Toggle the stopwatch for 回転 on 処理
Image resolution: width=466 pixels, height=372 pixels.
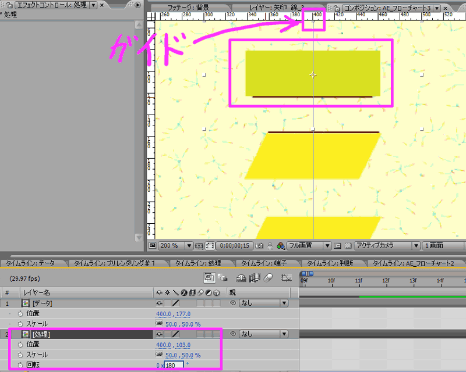pyautogui.click(x=20, y=365)
